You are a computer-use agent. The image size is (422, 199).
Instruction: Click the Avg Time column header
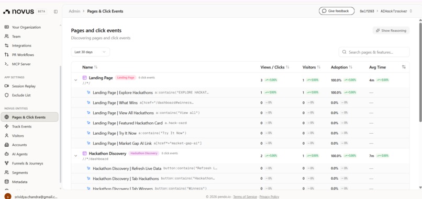(377, 67)
